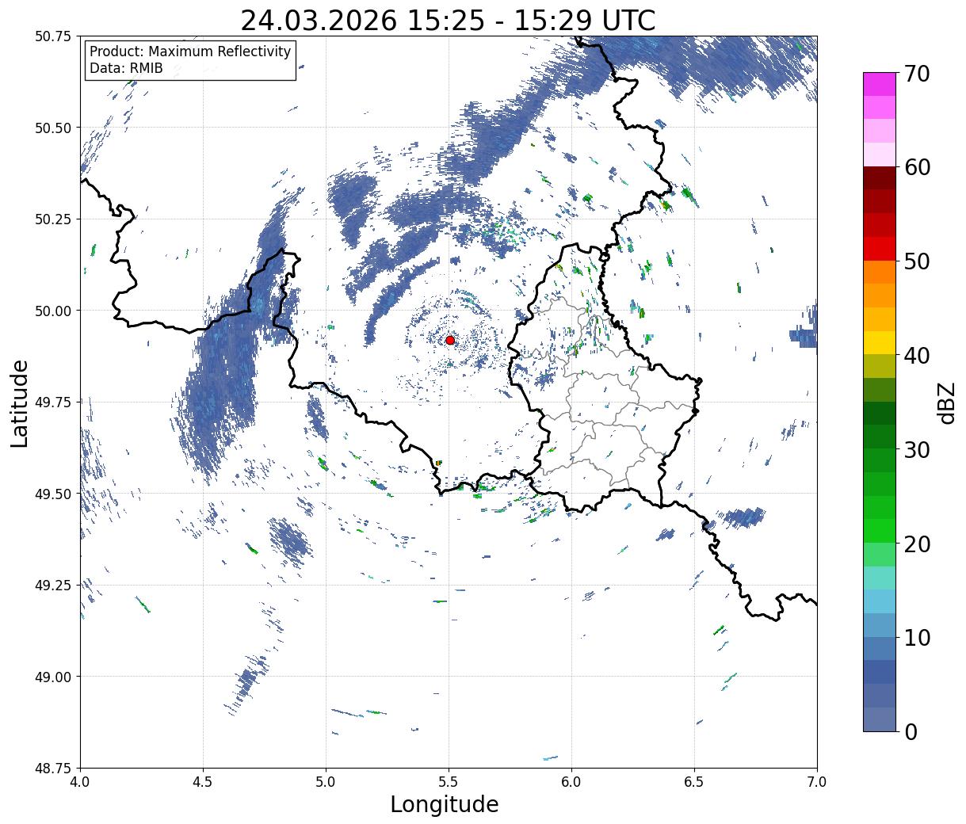Screen dimensions: 966x824
Task: Click the 20 tick on the colorbar
Action: pos(918,544)
